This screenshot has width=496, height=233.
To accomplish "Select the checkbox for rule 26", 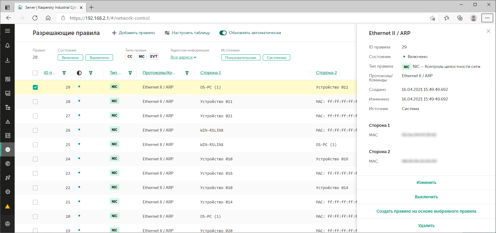I will click(35, 130).
